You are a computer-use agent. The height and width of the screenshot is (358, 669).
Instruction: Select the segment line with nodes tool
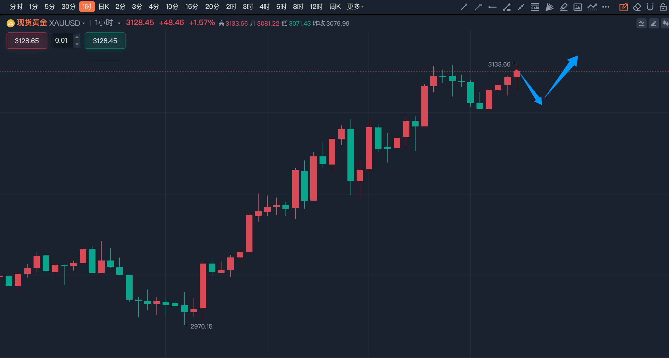tap(521, 7)
